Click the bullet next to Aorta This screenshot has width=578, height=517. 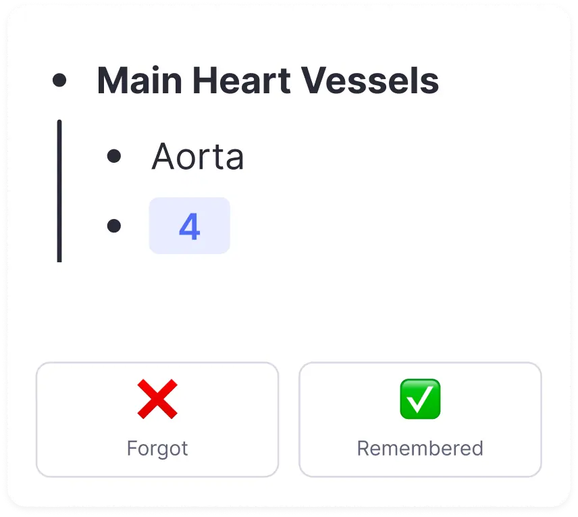pyautogui.click(x=115, y=157)
